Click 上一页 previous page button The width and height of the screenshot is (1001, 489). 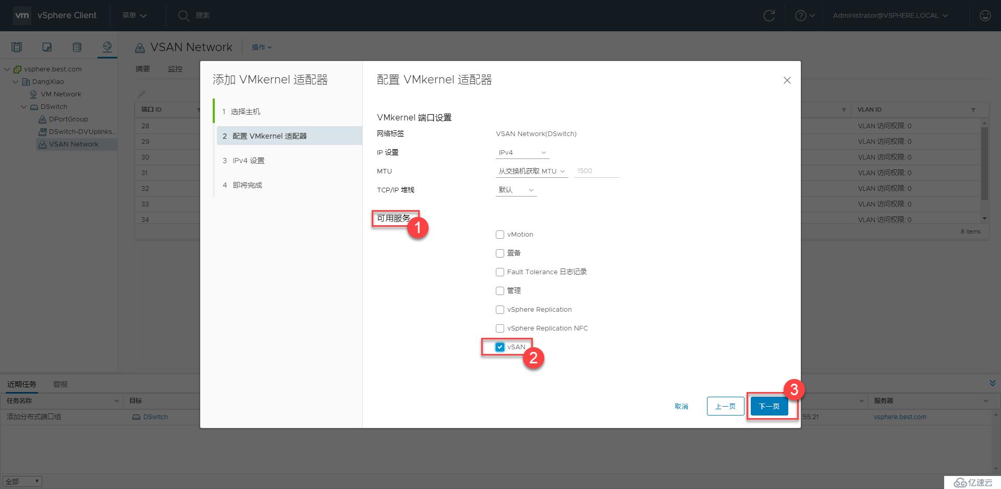[725, 407]
